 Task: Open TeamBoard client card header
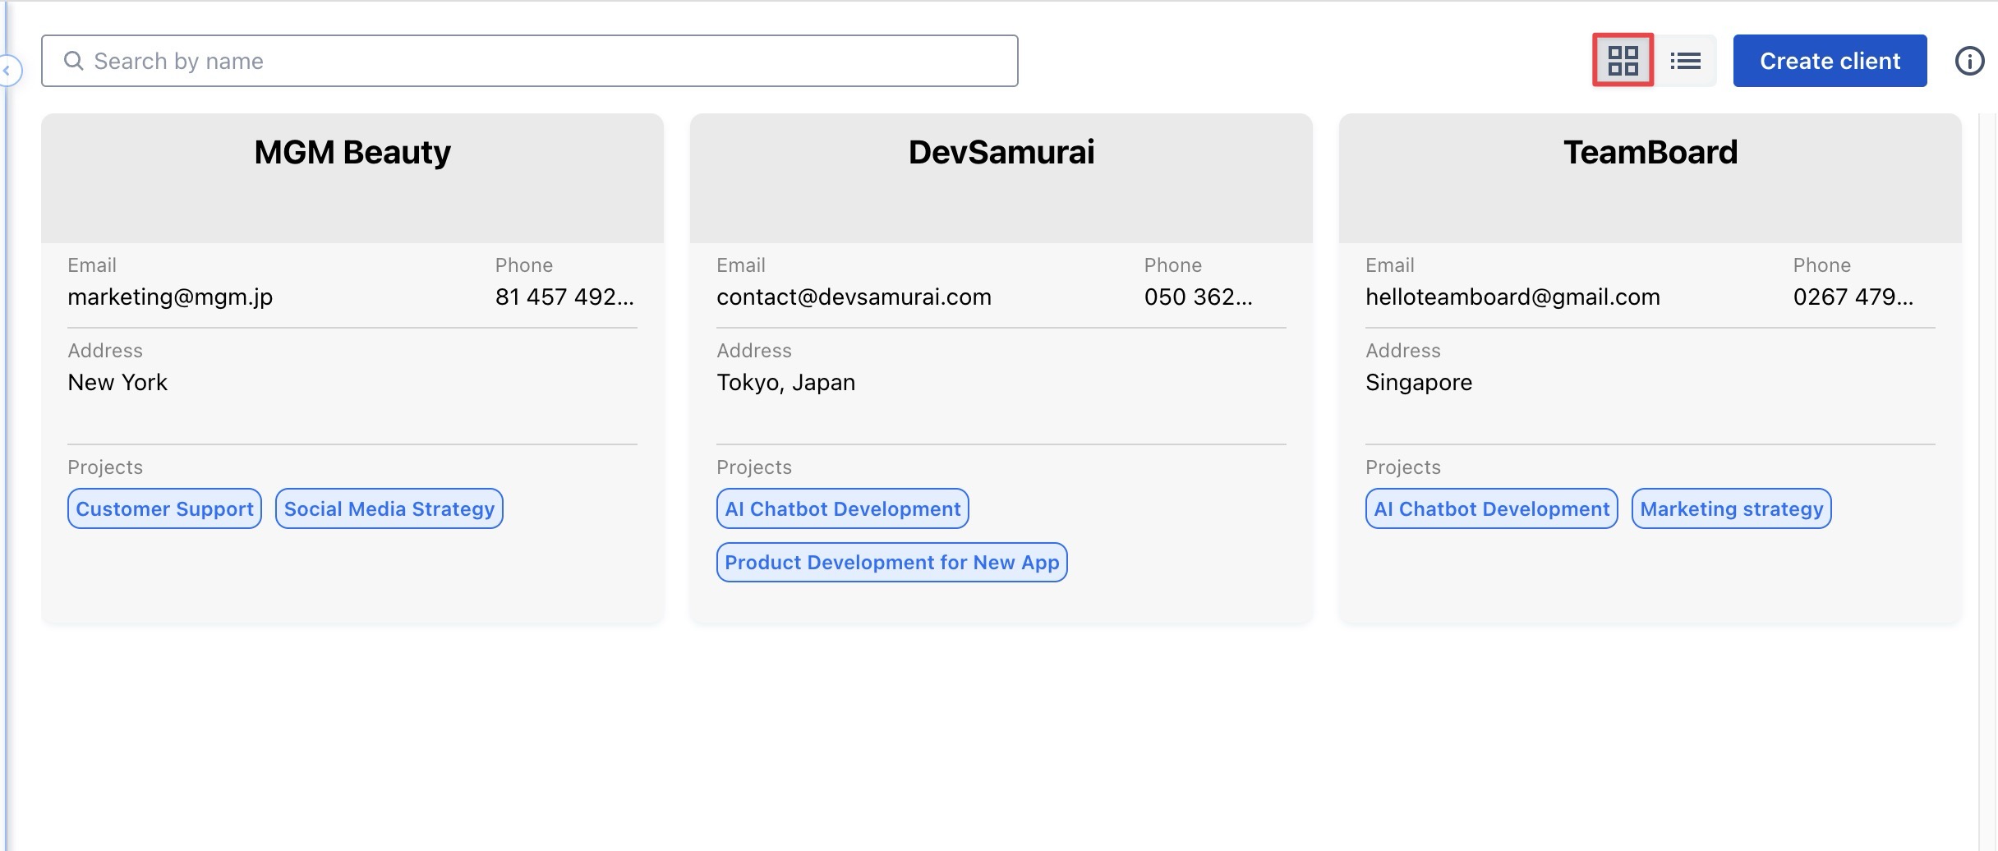coord(1650,153)
